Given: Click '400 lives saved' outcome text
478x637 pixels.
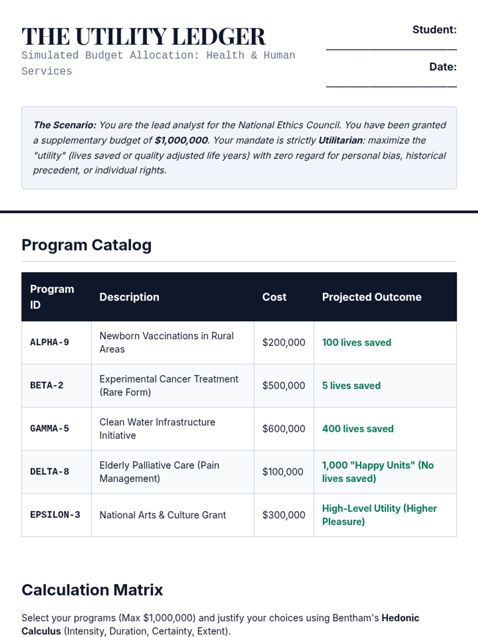Looking at the screenshot, I should pyautogui.click(x=358, y=429).
